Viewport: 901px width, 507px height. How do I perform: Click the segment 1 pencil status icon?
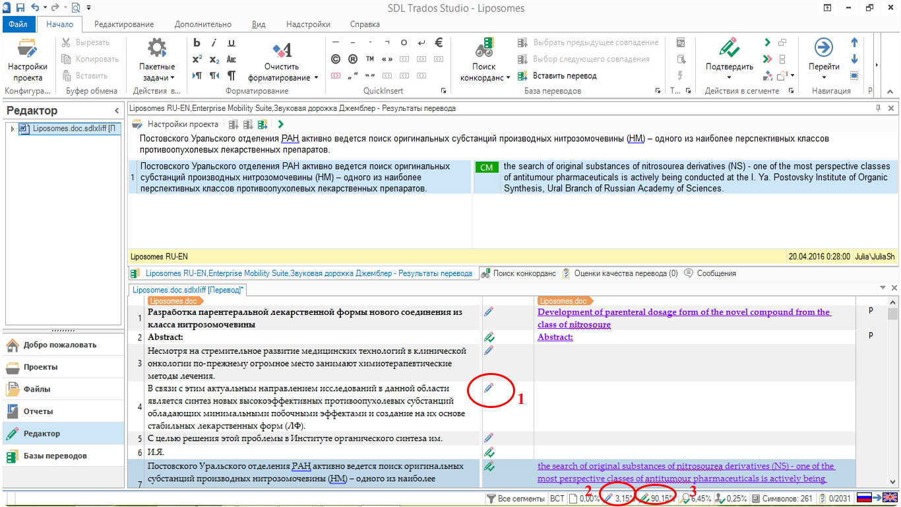[x=489, y=312]
